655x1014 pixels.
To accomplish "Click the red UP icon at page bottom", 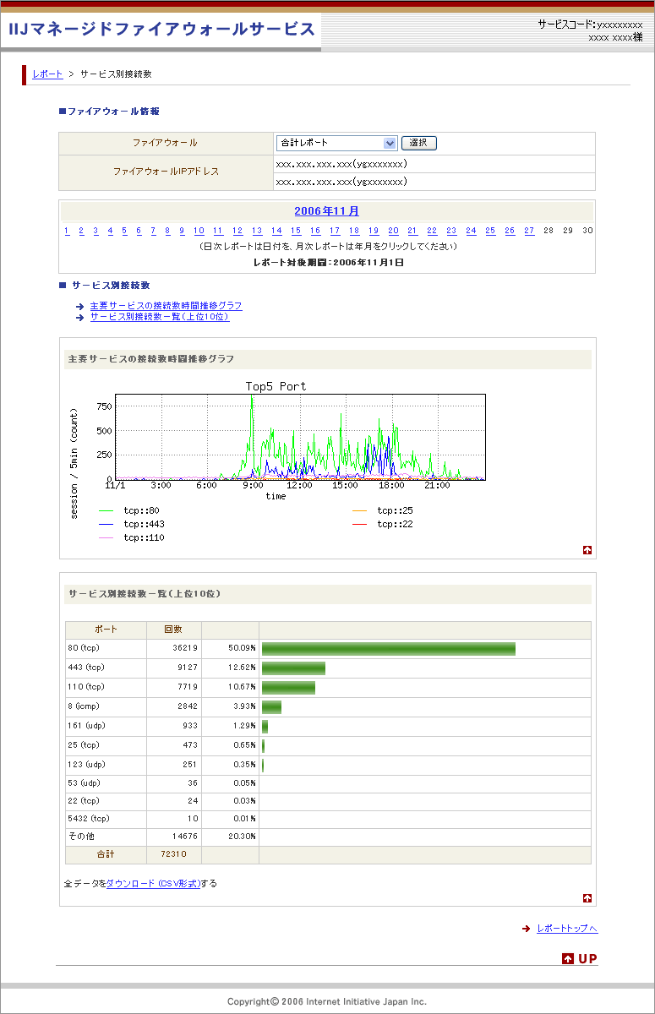I will 580,958.
